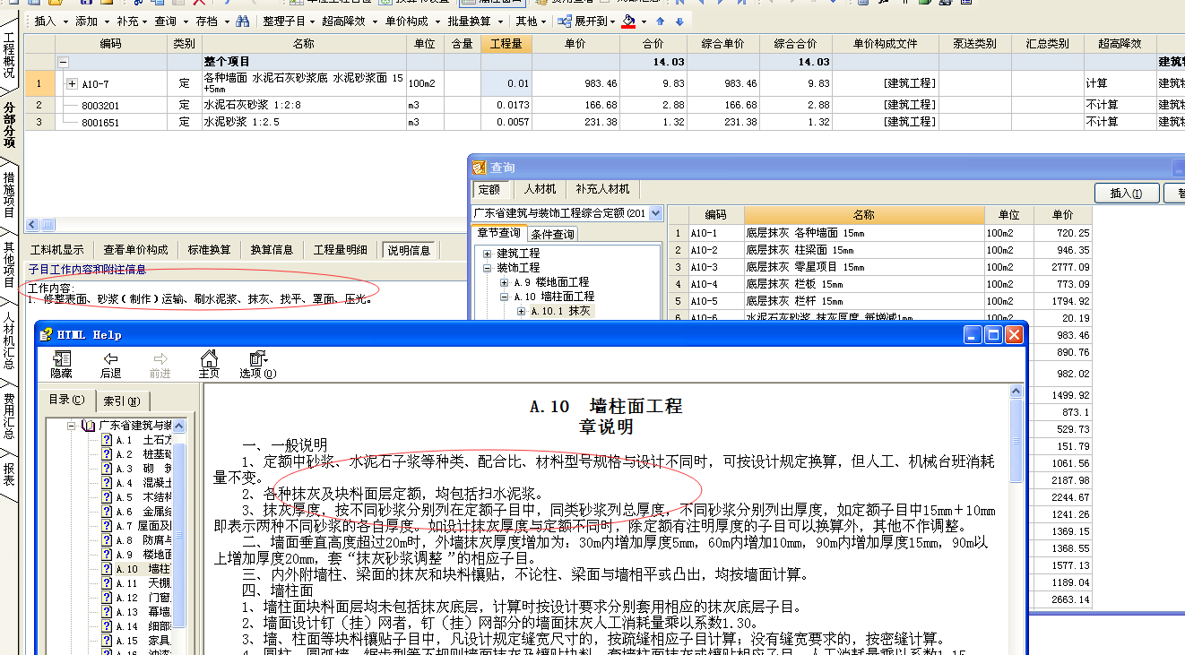Viewport: 1185px width, 655px height.
Task: Click the help content pane vertical scrollbar
Action: (1016, 520)
